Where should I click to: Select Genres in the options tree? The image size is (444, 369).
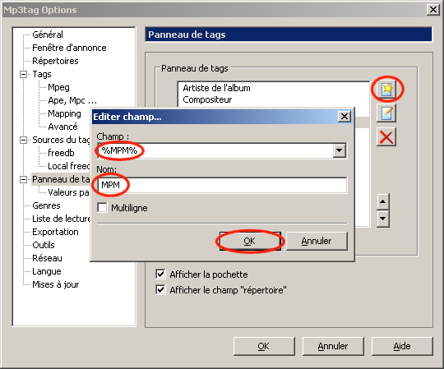pyautogui.click(x=46, y=205)
